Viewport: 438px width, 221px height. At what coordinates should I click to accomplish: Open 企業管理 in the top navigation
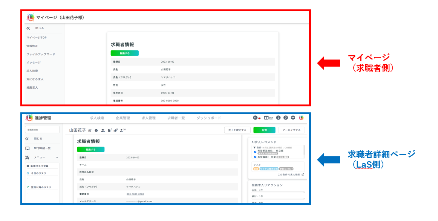(x=123, y=118)
